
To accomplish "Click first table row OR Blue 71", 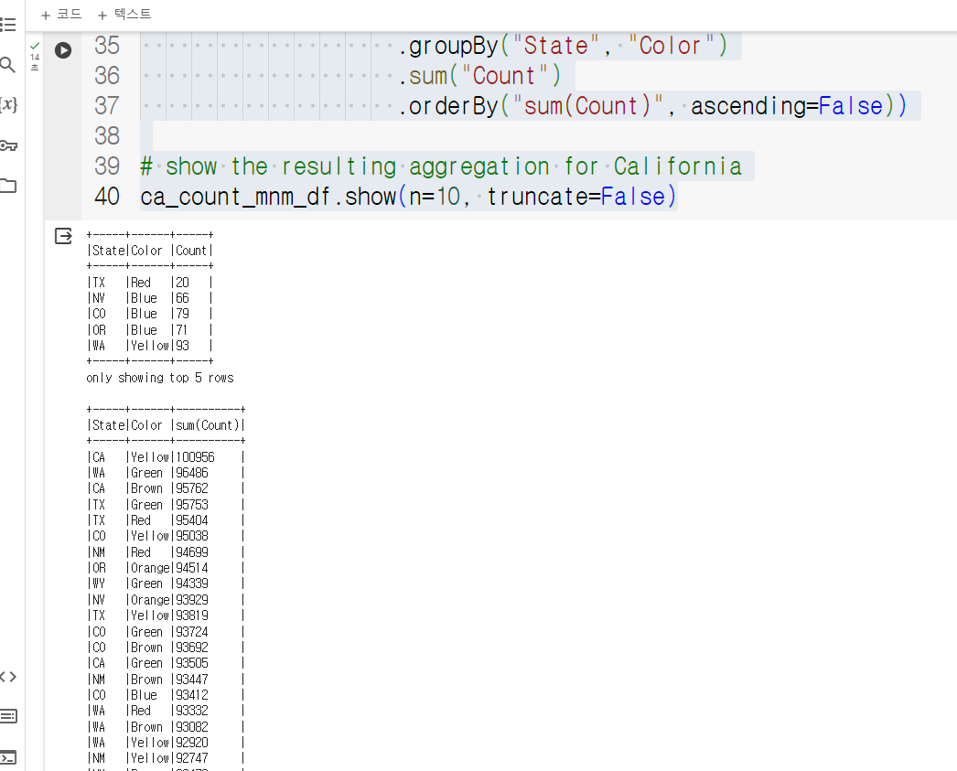I will pyautogui.click(x=150, y=330).
